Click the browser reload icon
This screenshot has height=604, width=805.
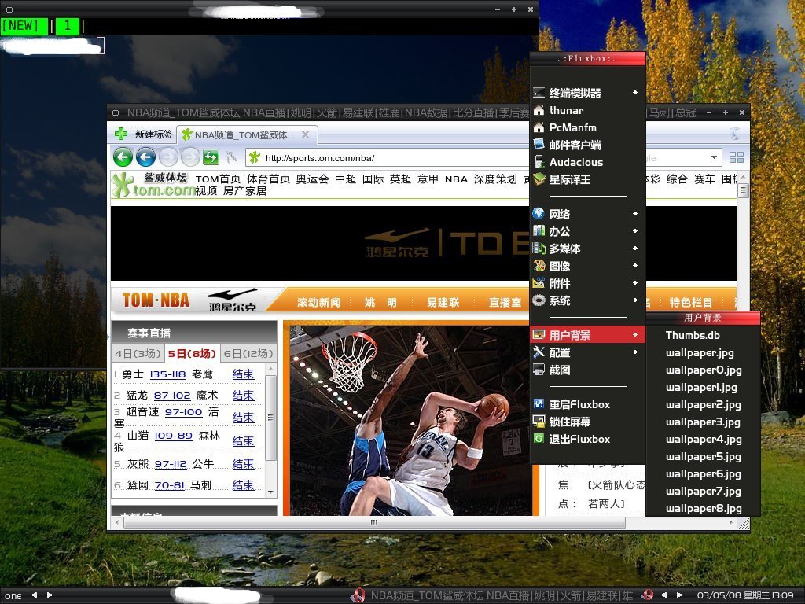(x=211, y=157)
